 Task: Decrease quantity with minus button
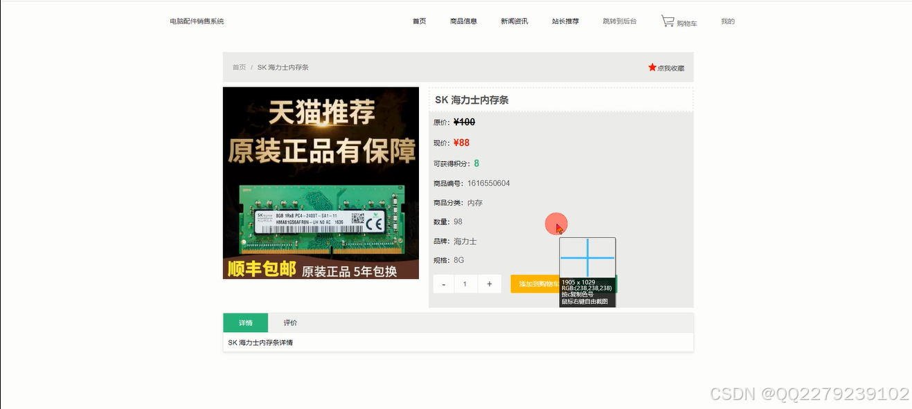click(x=444, y=284)
